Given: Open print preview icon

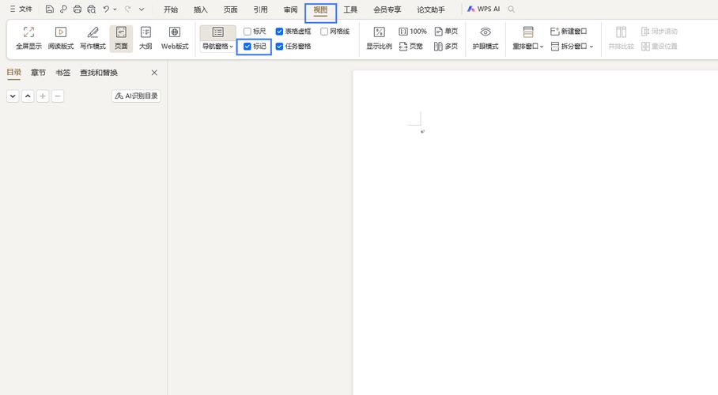Looking at the screenshot, I should point(92,9).
